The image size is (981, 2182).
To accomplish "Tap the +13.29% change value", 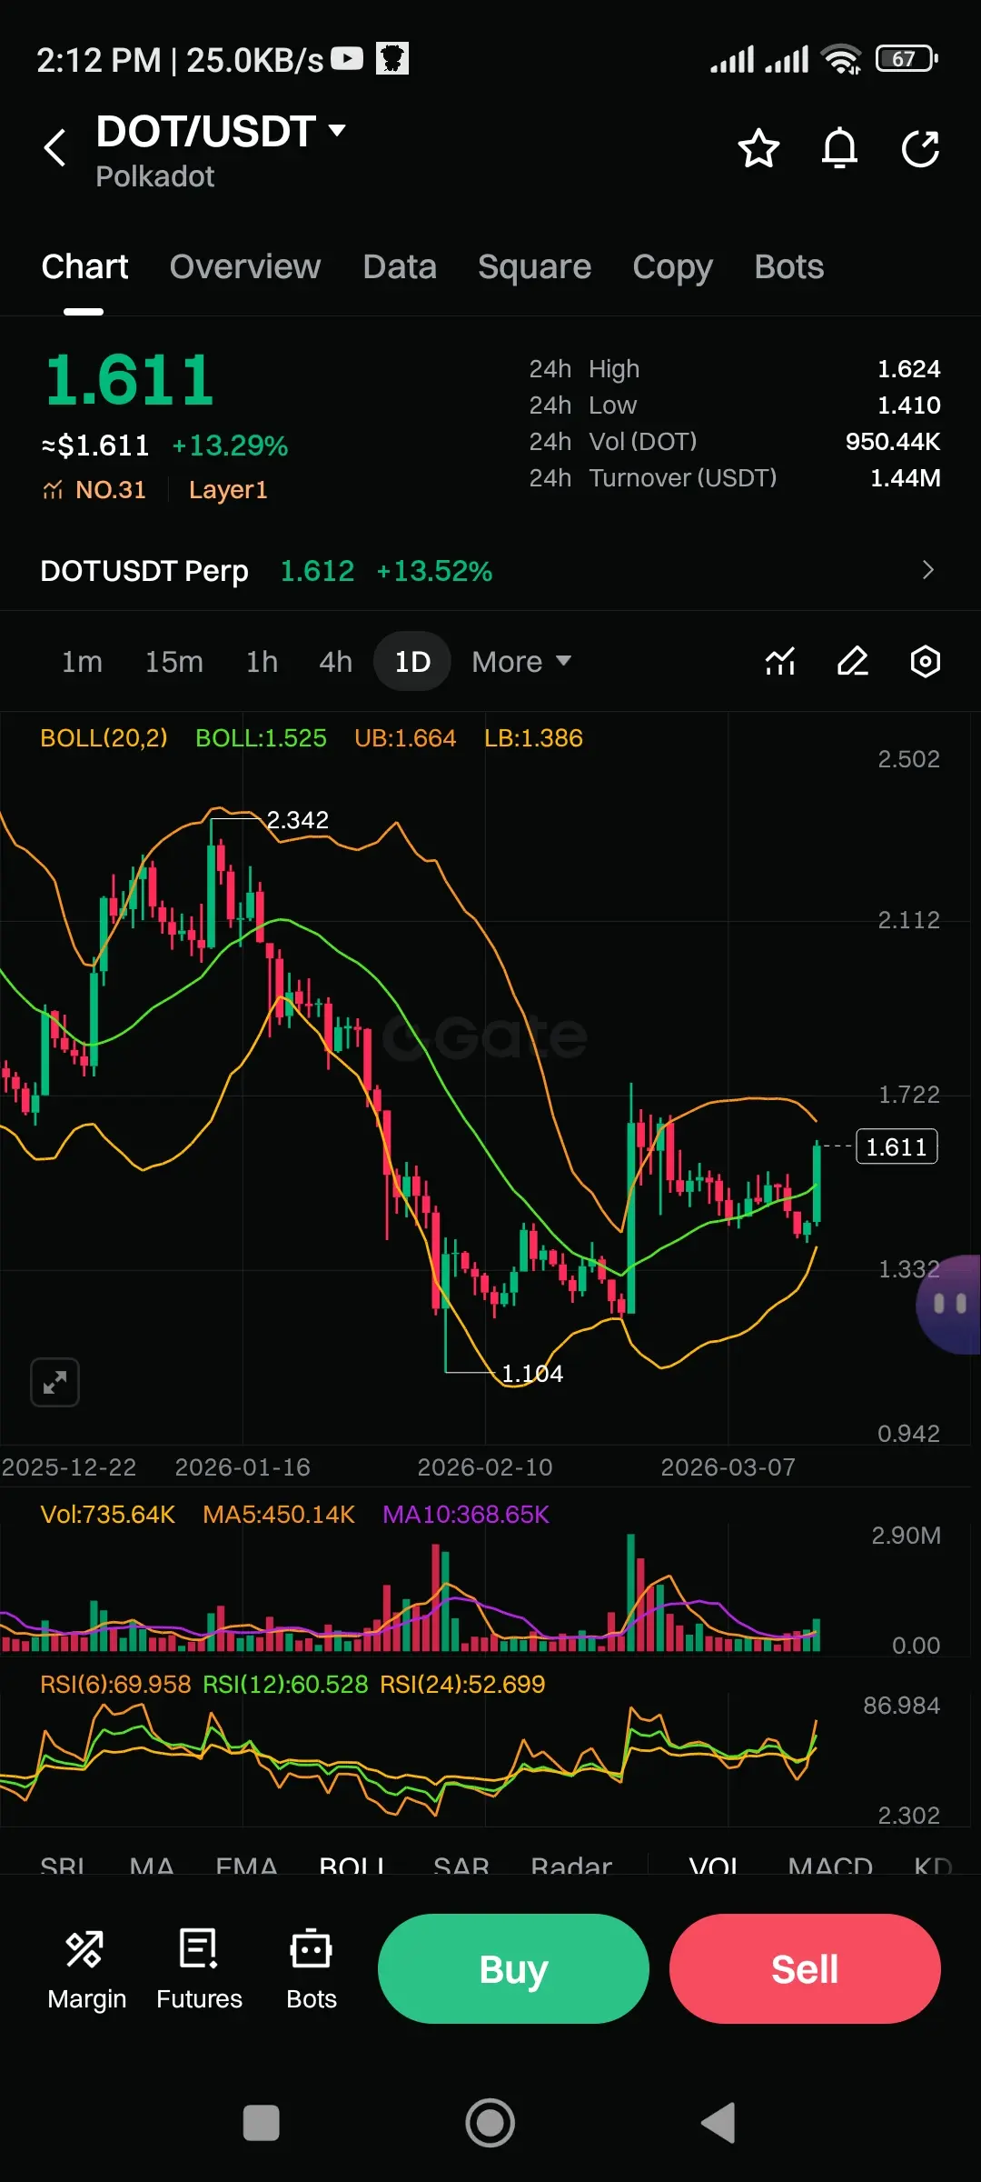I will [x=230, y=445].
